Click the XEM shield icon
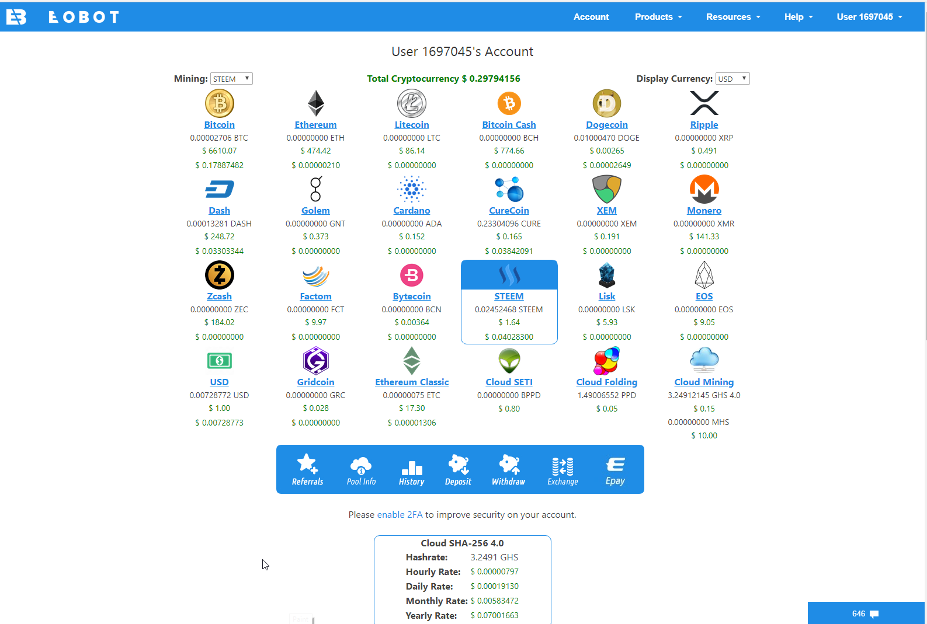 pos(607,189)
